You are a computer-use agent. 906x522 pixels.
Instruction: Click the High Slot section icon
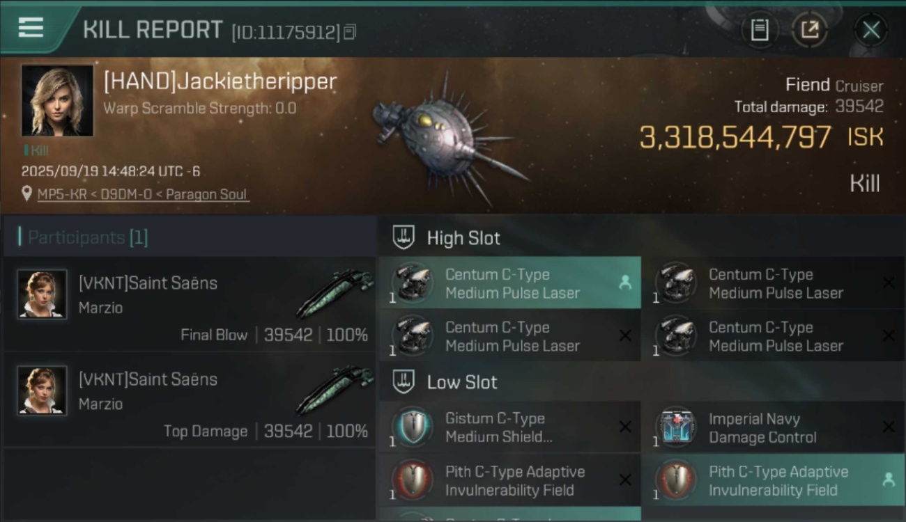(x=404, y=237)
